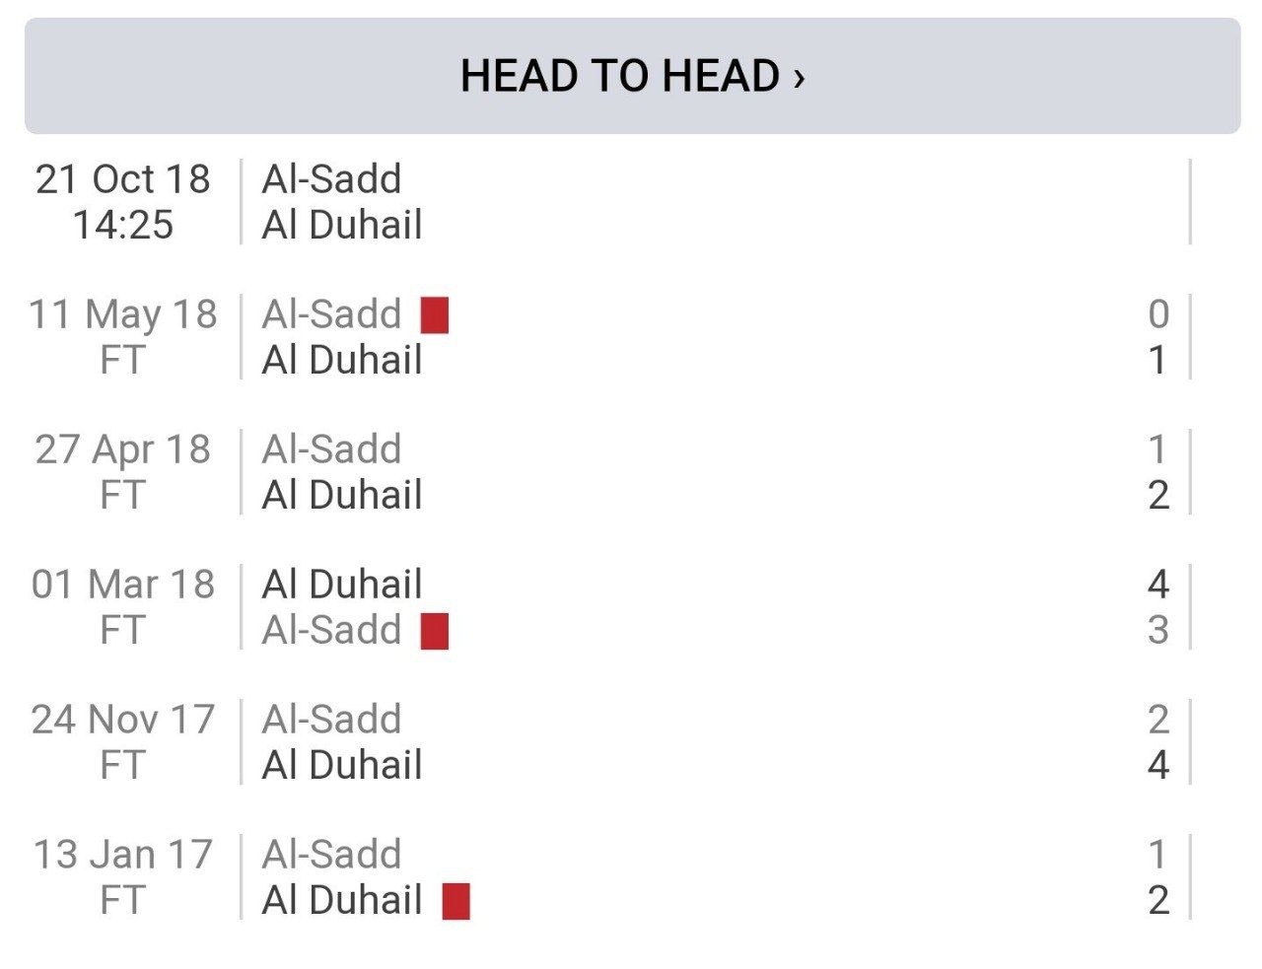Select Al-Sadd in the 13 Jan 17 match
The height and width of the screenshot is (969, 1262).
[331, 855]
